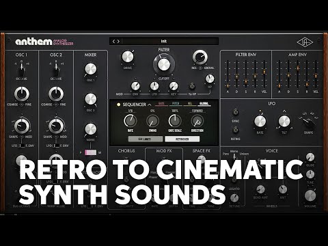Click the Mixer Noise level knob
This screenshot has width=328, height=246.
pos(91,129)
